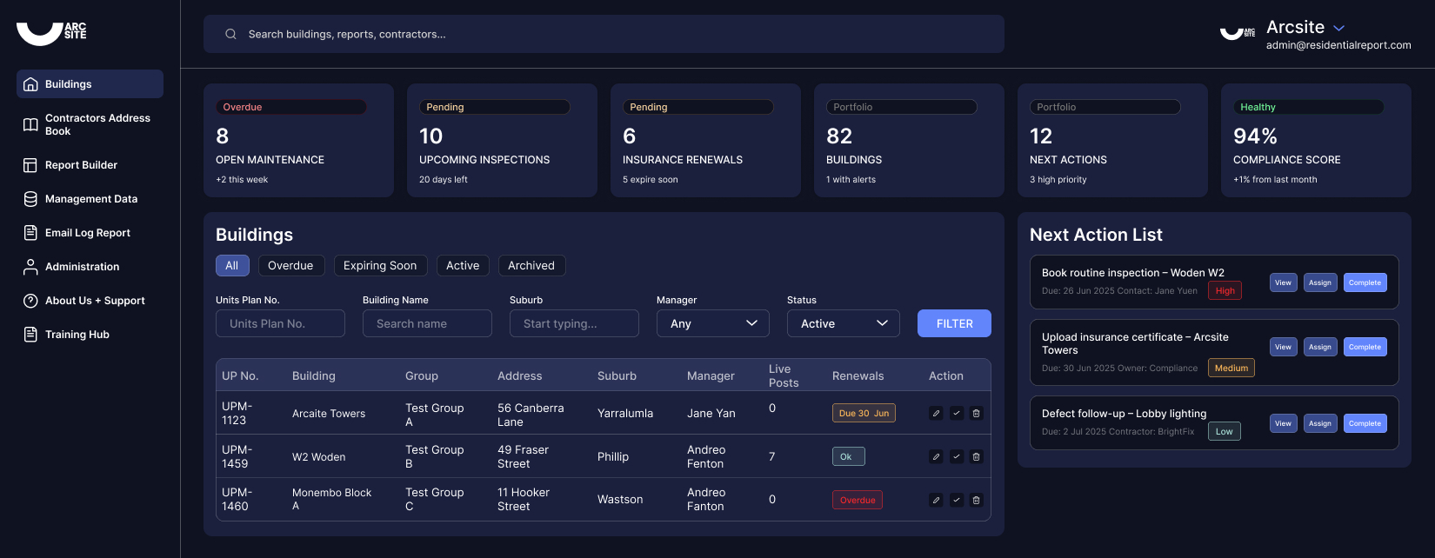Click the search magnifier icon in top bar
This screenshot has height=558, width=1435.
pos(230,35)
